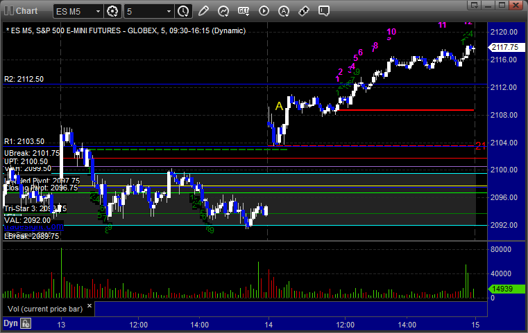528x333 pixels.
Task: Click the R1: 2103.50 level label
Action: 24,141
